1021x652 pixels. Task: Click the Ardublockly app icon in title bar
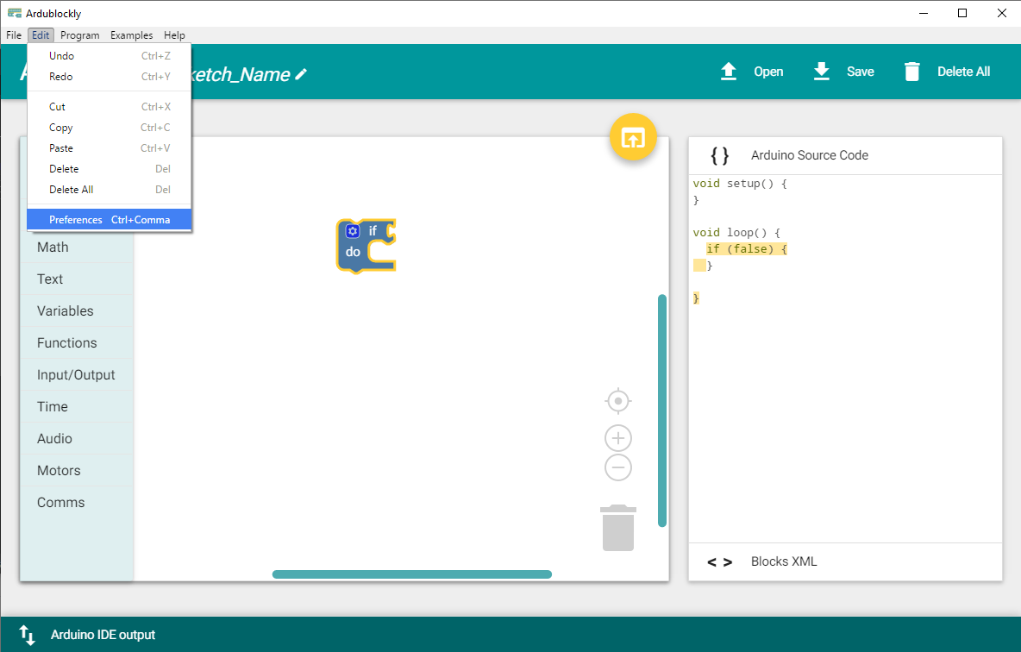[15, 13]
